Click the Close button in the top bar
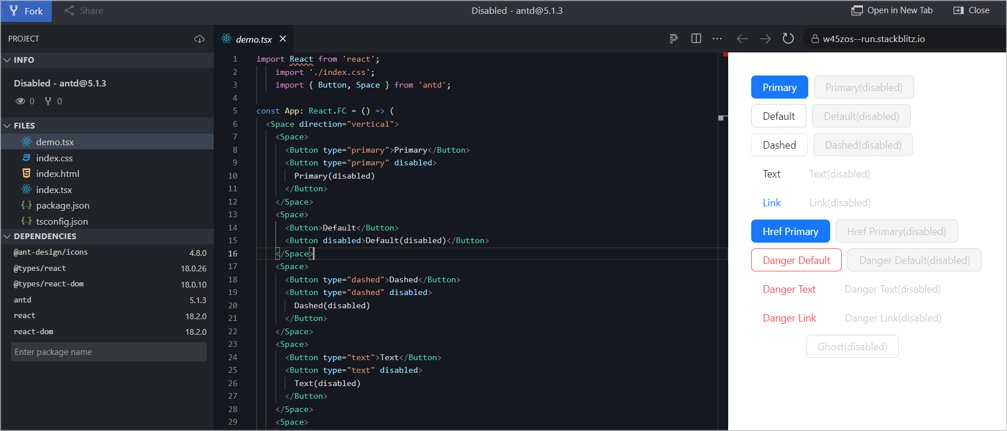1007x431 pixels. (971, 10)
